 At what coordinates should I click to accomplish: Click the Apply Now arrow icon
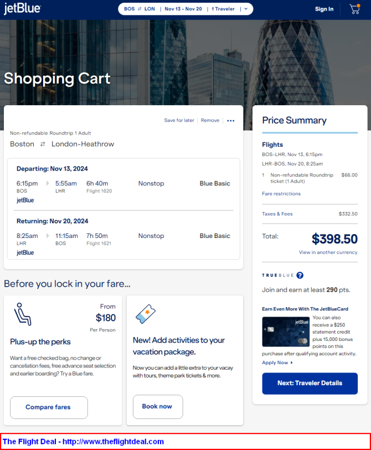point(291,363)
